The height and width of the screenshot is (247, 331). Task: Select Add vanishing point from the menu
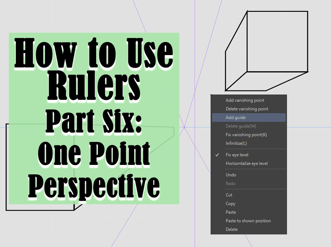click(x=245, y=100)
